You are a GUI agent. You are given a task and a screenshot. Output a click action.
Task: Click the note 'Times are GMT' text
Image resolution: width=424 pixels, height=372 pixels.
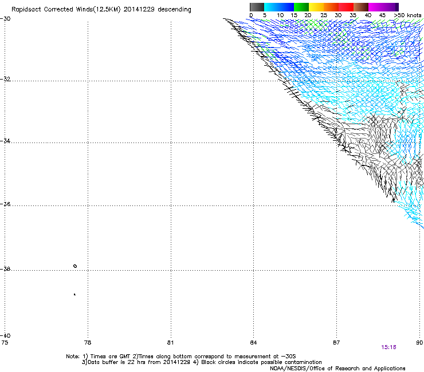point(111,357)
